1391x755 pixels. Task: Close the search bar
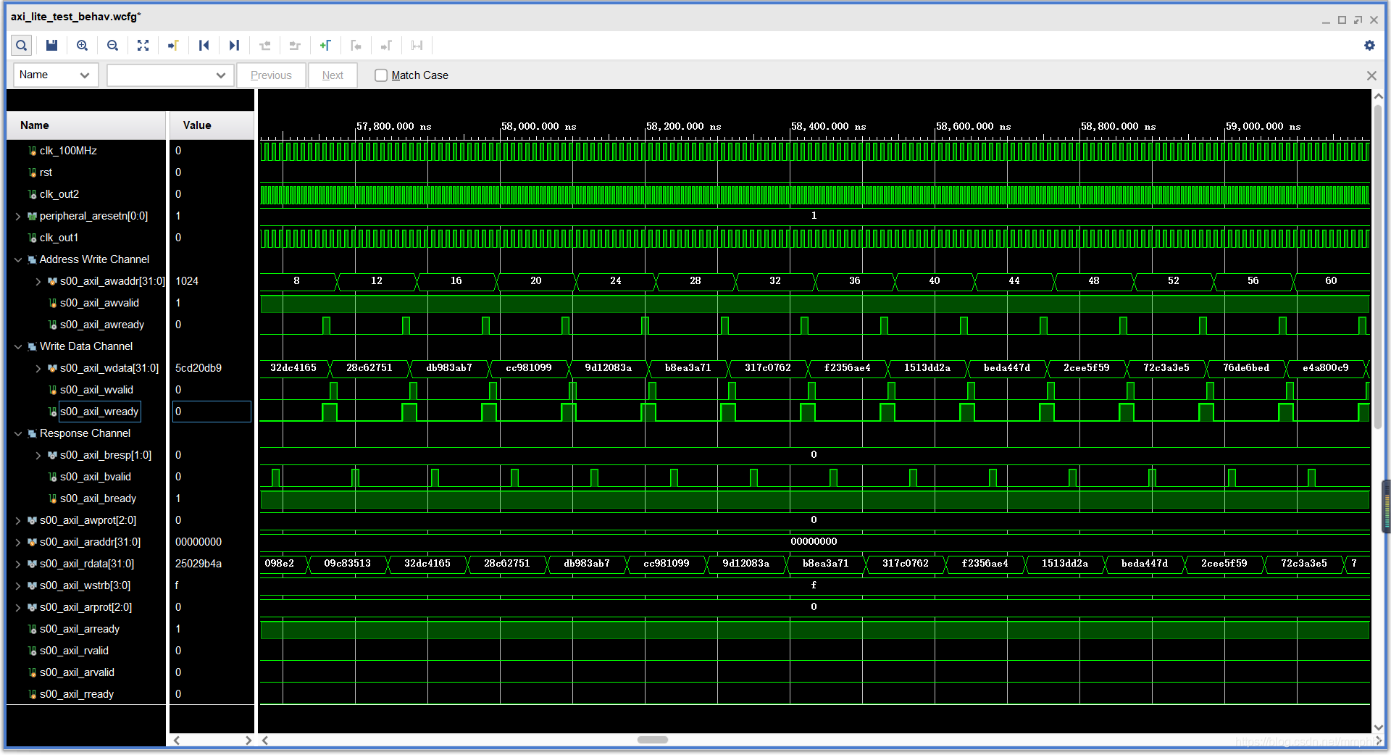pos(1371,75)
